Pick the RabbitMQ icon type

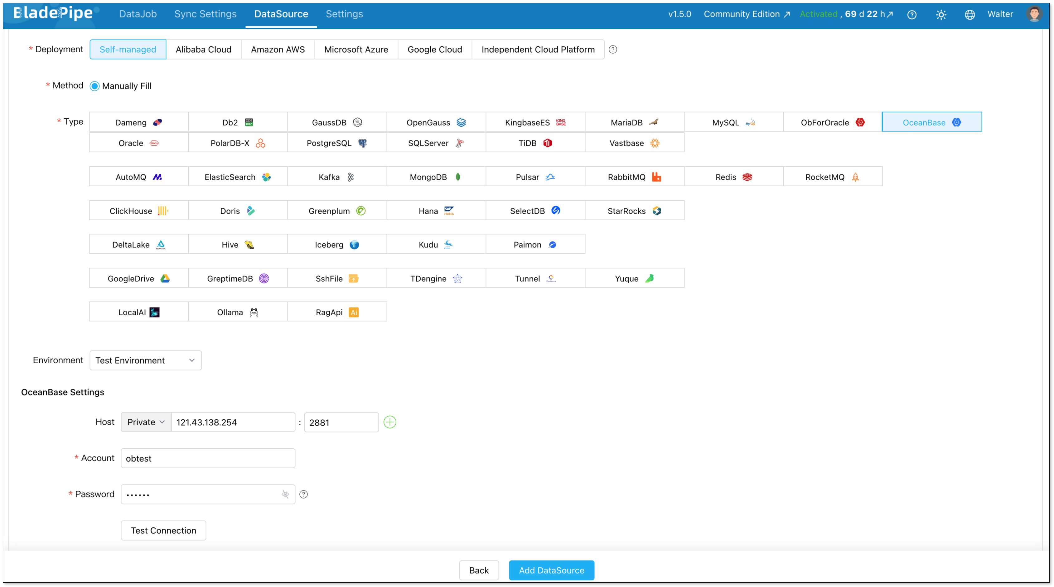coord(656,177)
